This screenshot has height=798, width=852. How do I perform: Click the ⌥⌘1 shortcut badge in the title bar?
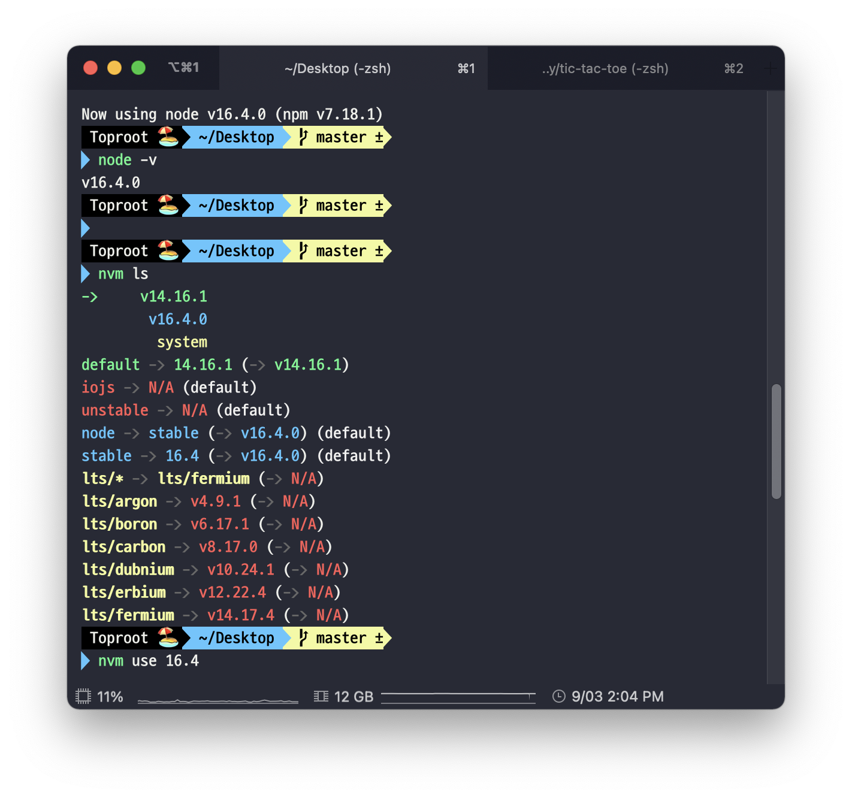click(x=185, y=68)
